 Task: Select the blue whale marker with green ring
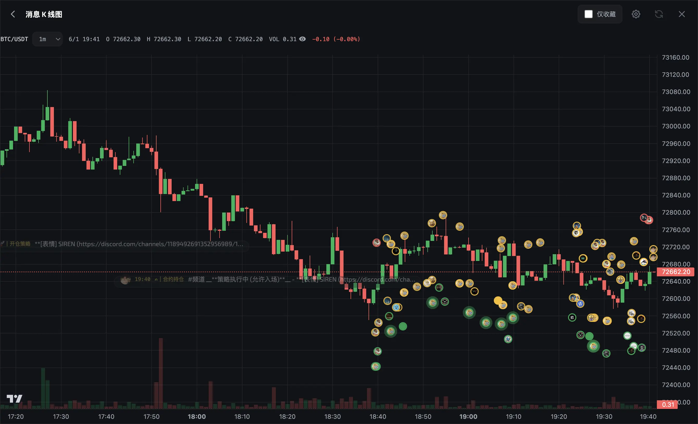(x=508, y=339)
